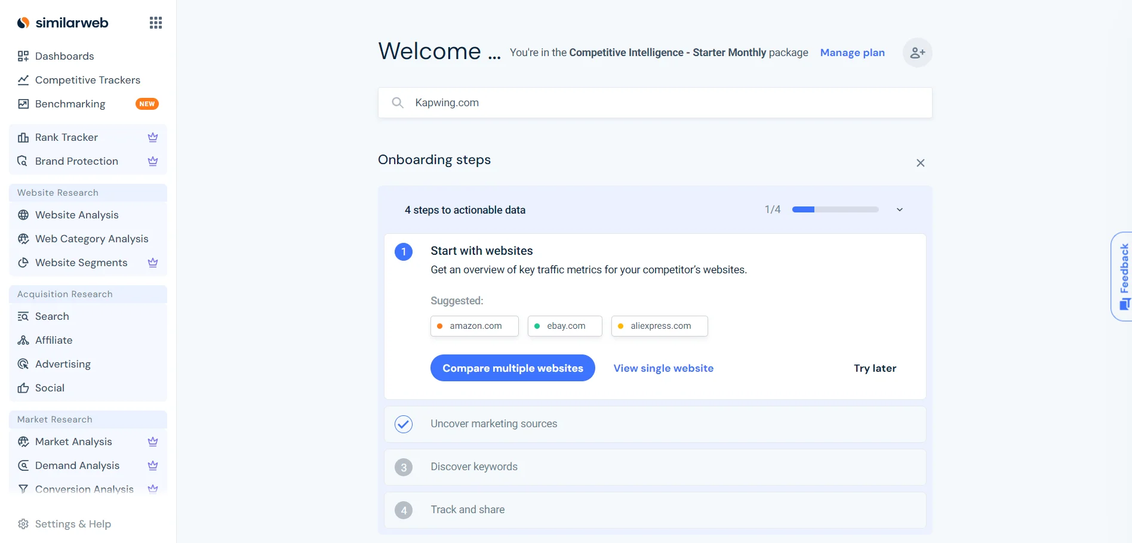Click the 1/4 step counter
The height and width of the screenshot is (543, 1132).
(x=773, y=209)
